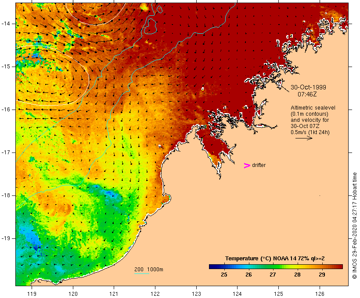The width and height of the screenshot is (360, 298).
Task: Click the 122 longitude axis label
Action: tap(155, 294)
